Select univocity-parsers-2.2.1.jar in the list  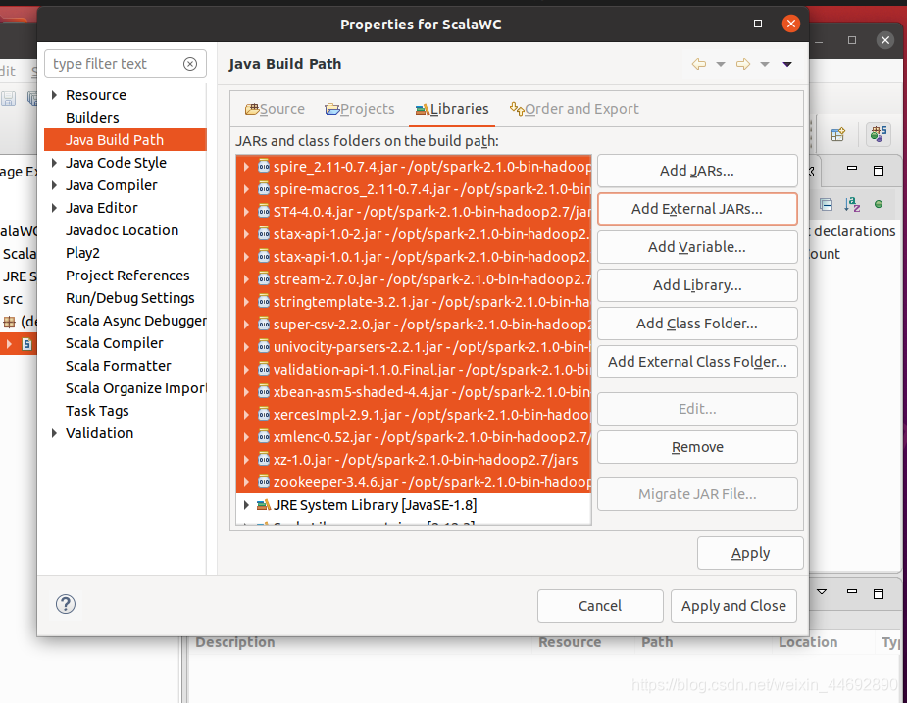(x=414, y=346)
